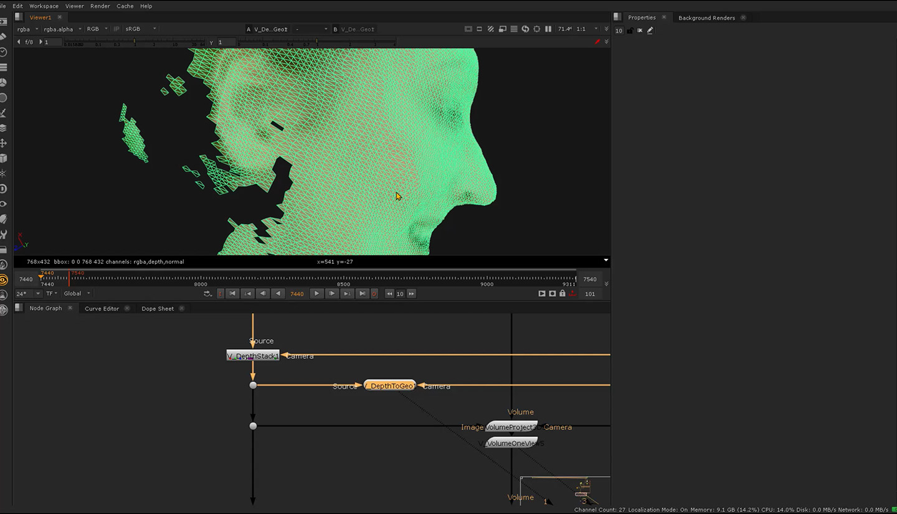Toggle proxy mode in viewer toolbar
The height and width of the screenshot is (514, 897).
pyautogui.click(x=491, y=29)
